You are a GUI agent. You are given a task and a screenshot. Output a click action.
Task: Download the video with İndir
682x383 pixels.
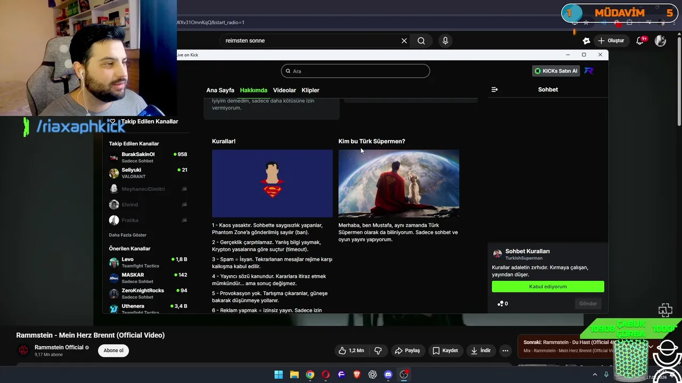coord(480,351)
